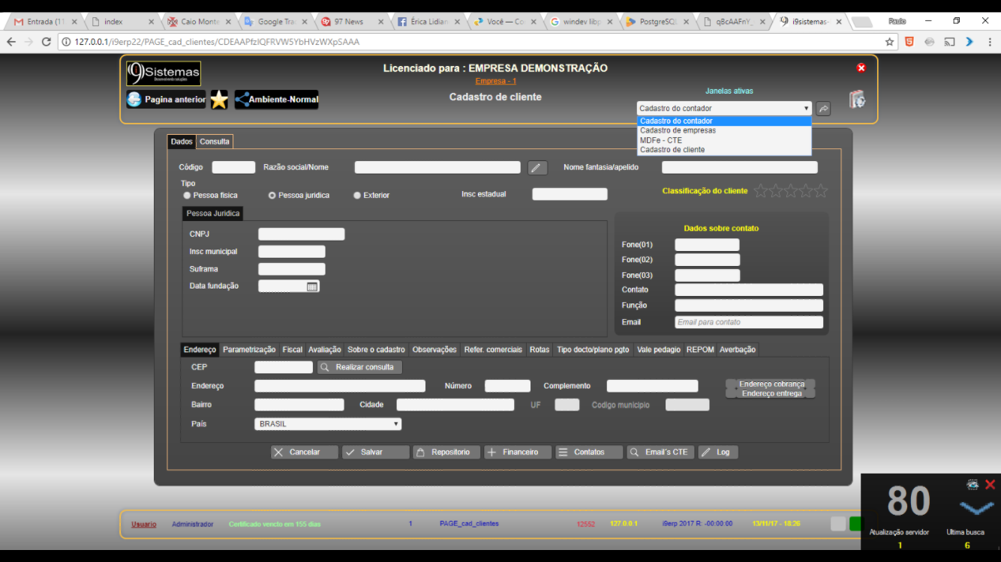The width and height of the screenshot is (1001, 562).
Task: Click the red close icon in header
Action: pyautogui.click(x=861, y=68)
